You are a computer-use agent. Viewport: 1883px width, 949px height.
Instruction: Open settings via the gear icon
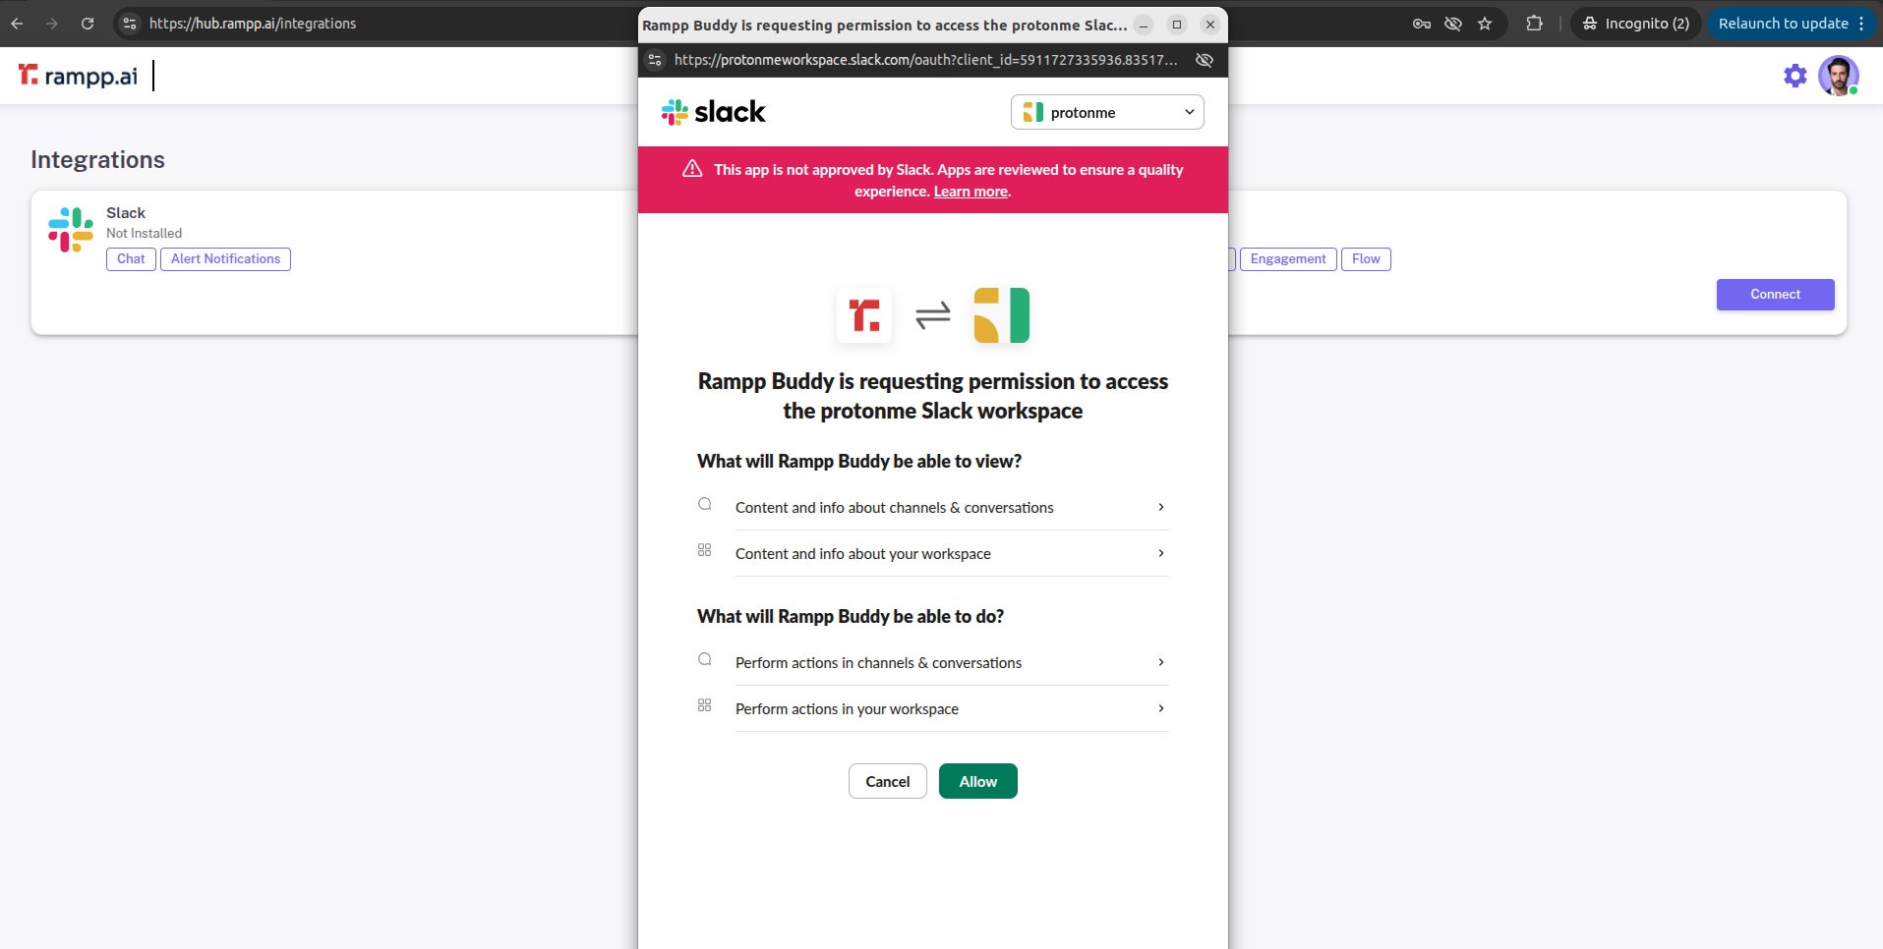point(1795,76)
